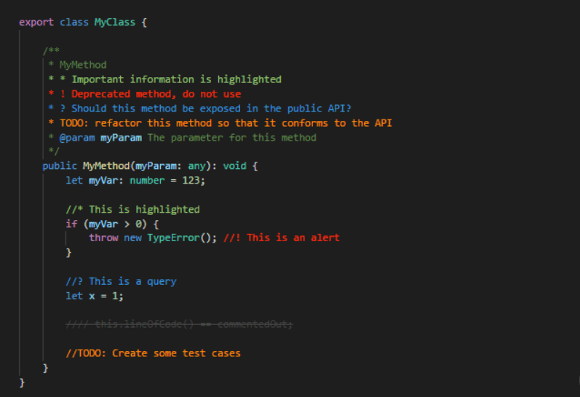The width and height of the screenshot is (580, 397).
Task: Click the public keyword before MyMethod
Action: [60, 165]
